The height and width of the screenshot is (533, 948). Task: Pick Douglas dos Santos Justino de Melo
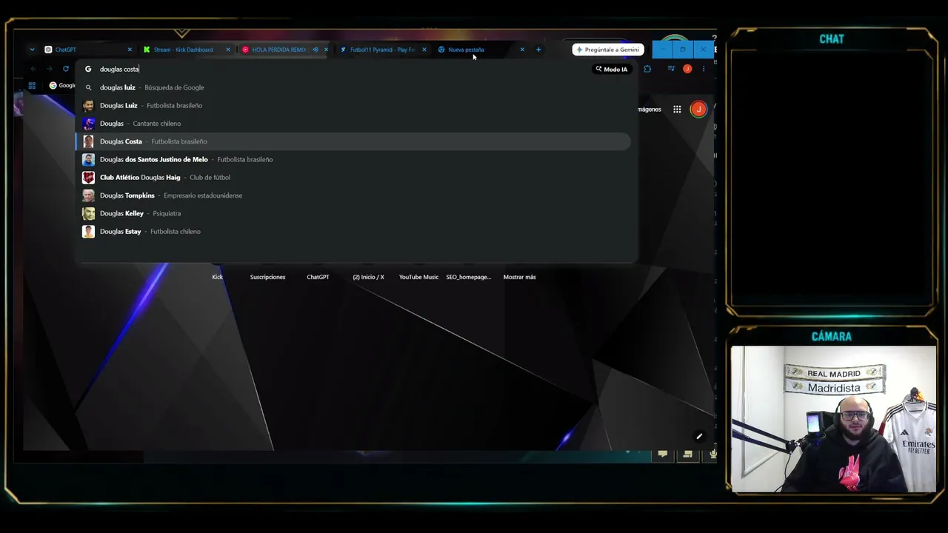[x=353, y=159]
